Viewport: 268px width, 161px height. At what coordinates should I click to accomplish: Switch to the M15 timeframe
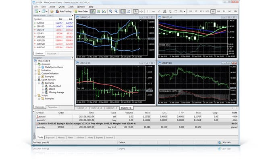202,11
